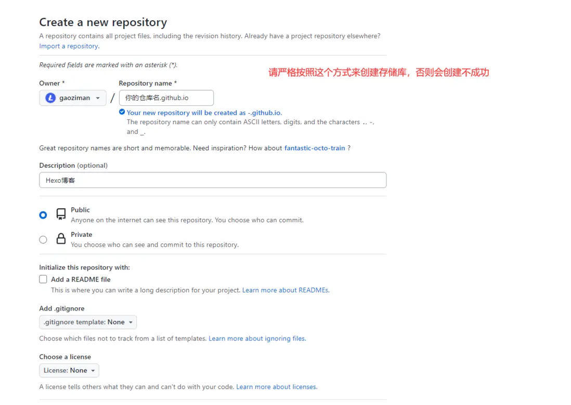Click the public repository book icon
Image resolution: width=571 pixels, height=405 pixels.
tap(61, 214)
